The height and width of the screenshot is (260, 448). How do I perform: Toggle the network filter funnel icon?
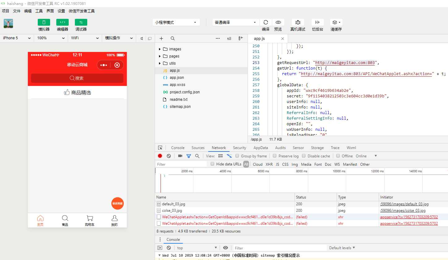[x=189, y=156]
